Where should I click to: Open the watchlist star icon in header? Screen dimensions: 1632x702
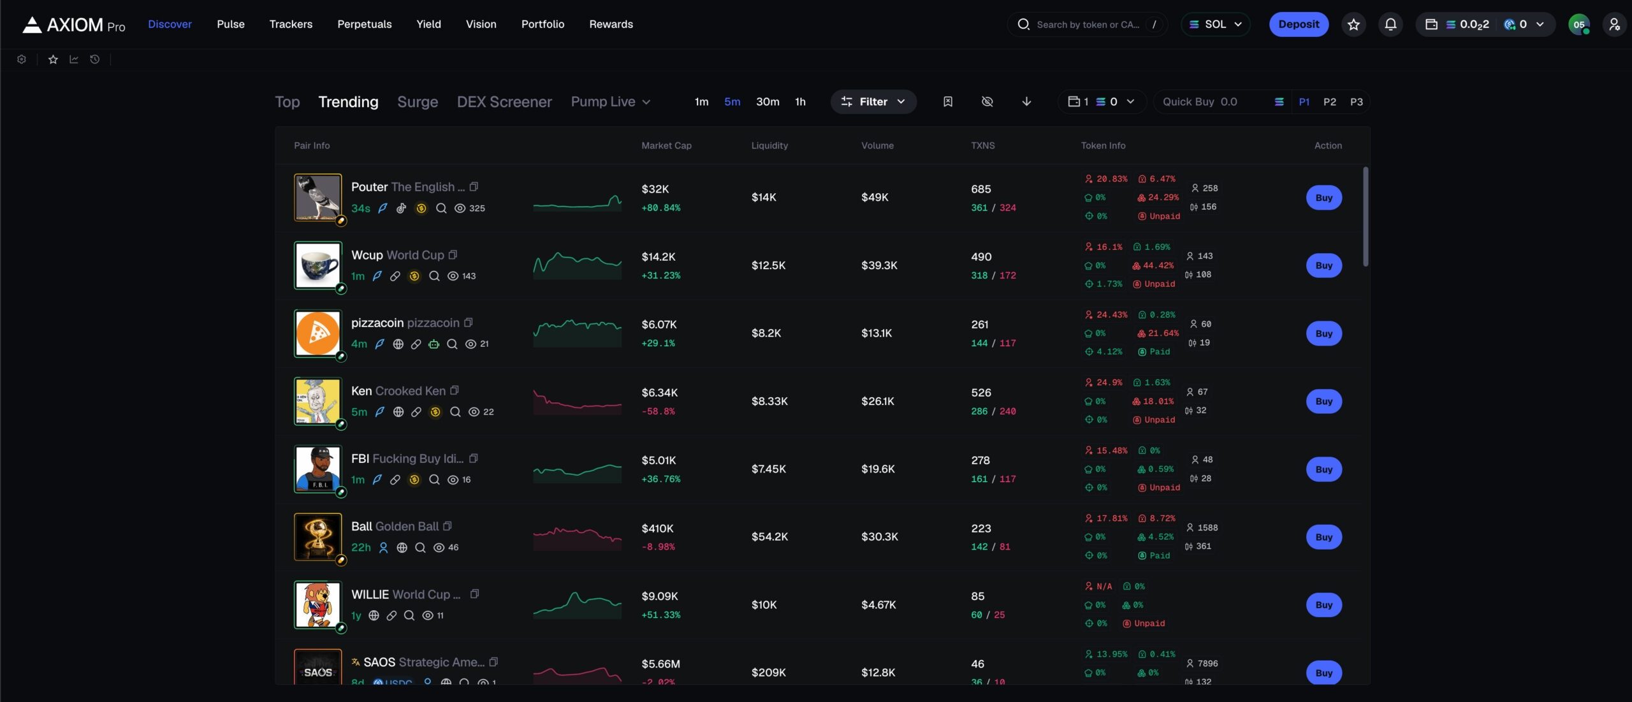point(1353,24)
